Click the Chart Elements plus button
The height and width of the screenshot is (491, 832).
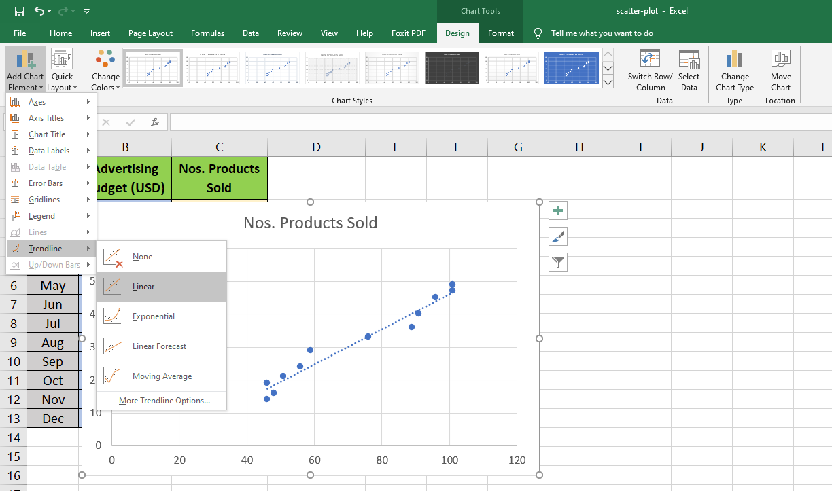(558, 211)
